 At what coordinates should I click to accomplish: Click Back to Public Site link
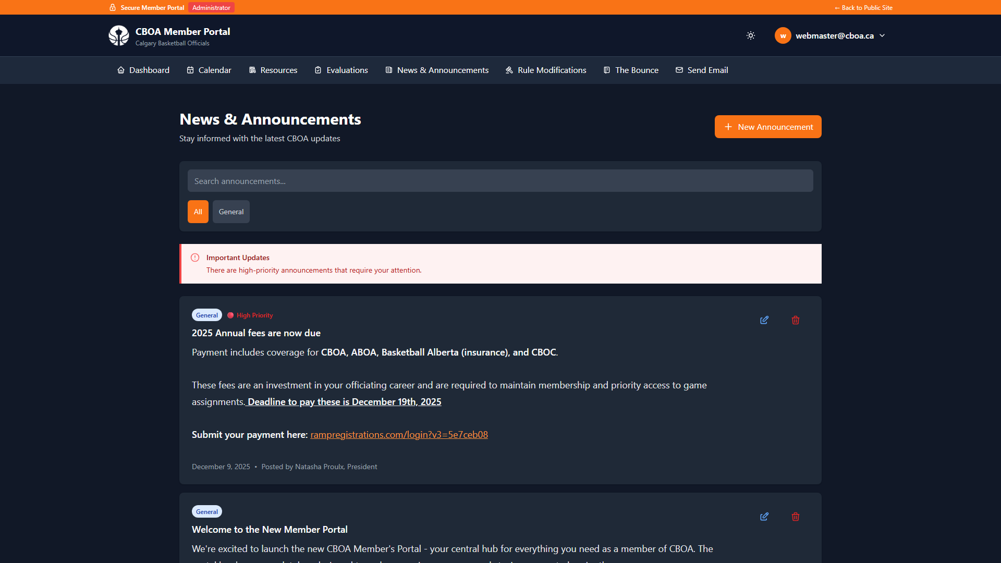click(863, 7)
